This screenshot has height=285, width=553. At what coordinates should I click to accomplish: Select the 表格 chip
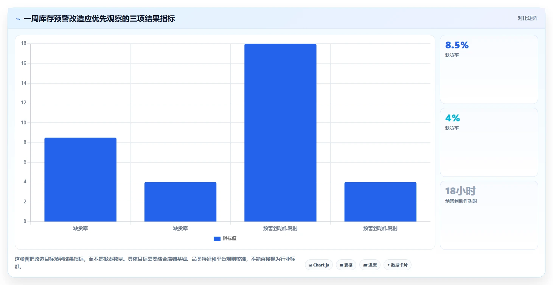point(346,265)
